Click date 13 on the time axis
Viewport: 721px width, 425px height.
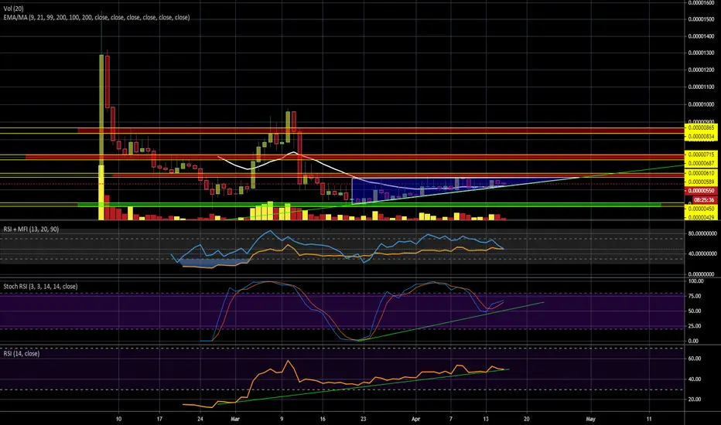click(486, 419)
